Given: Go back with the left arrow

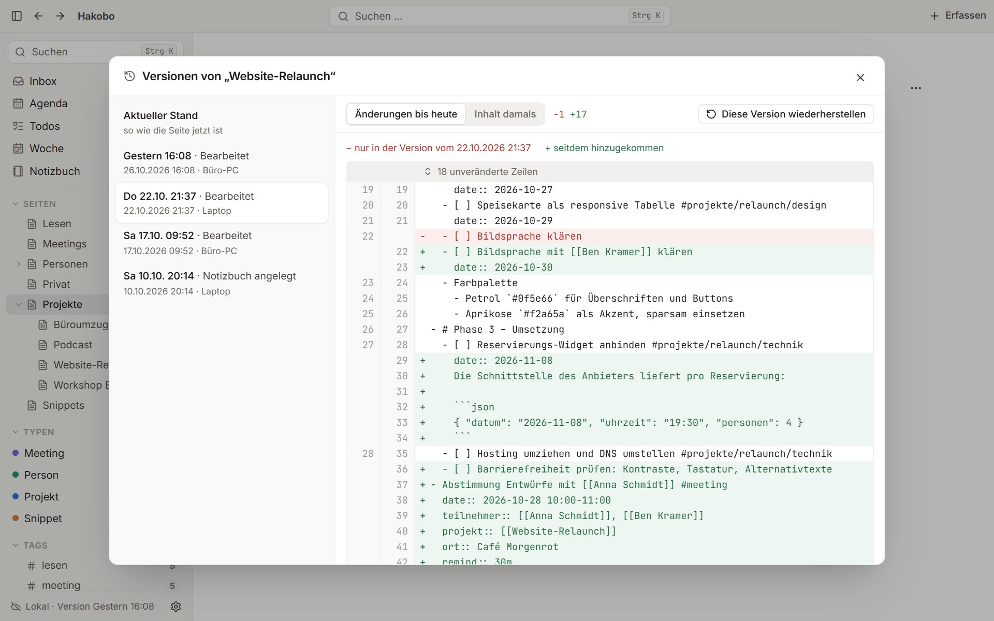Looking at the screenshot, I should click(x=38, y=16).
